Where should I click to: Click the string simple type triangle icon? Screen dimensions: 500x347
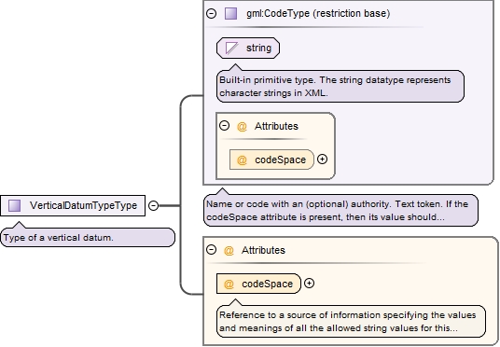(232, 48)
